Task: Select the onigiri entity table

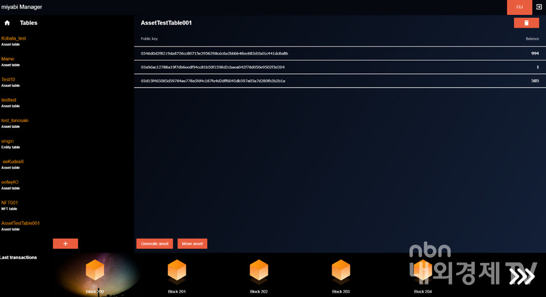Action: coord(7,141)
